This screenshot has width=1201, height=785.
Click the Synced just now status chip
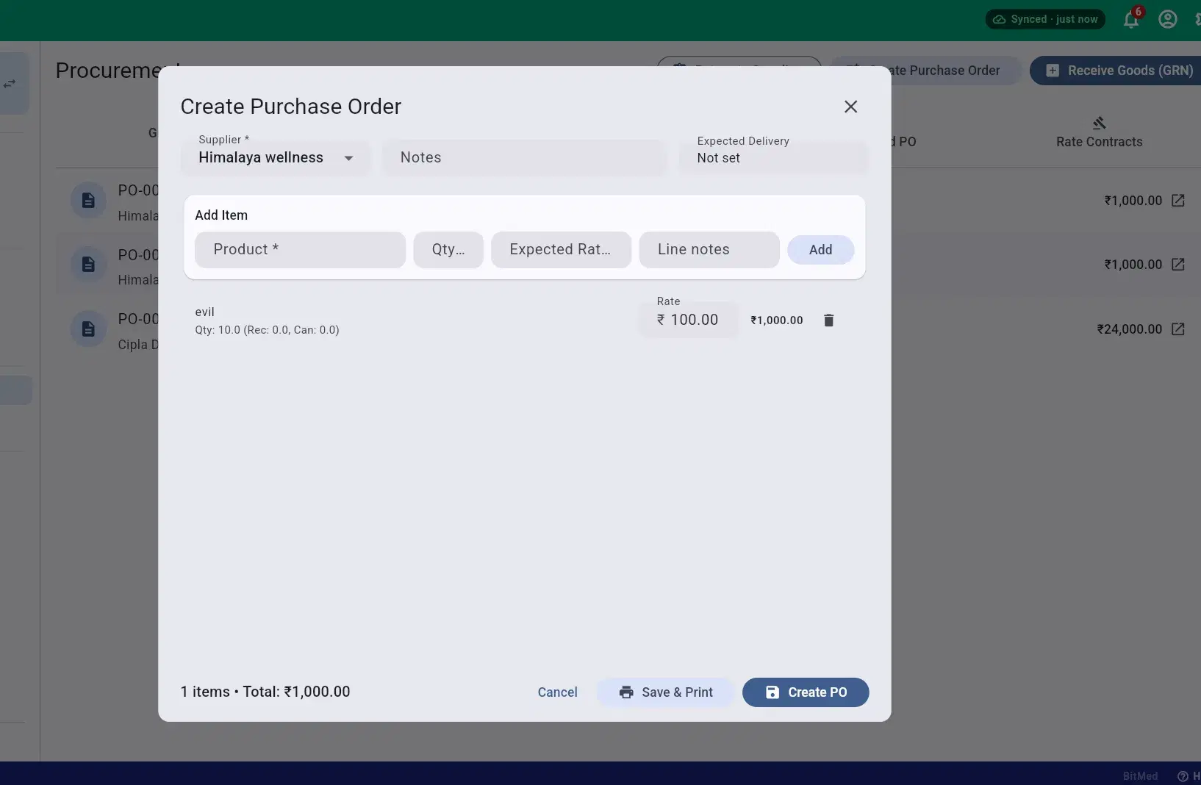pos(1045,19)
